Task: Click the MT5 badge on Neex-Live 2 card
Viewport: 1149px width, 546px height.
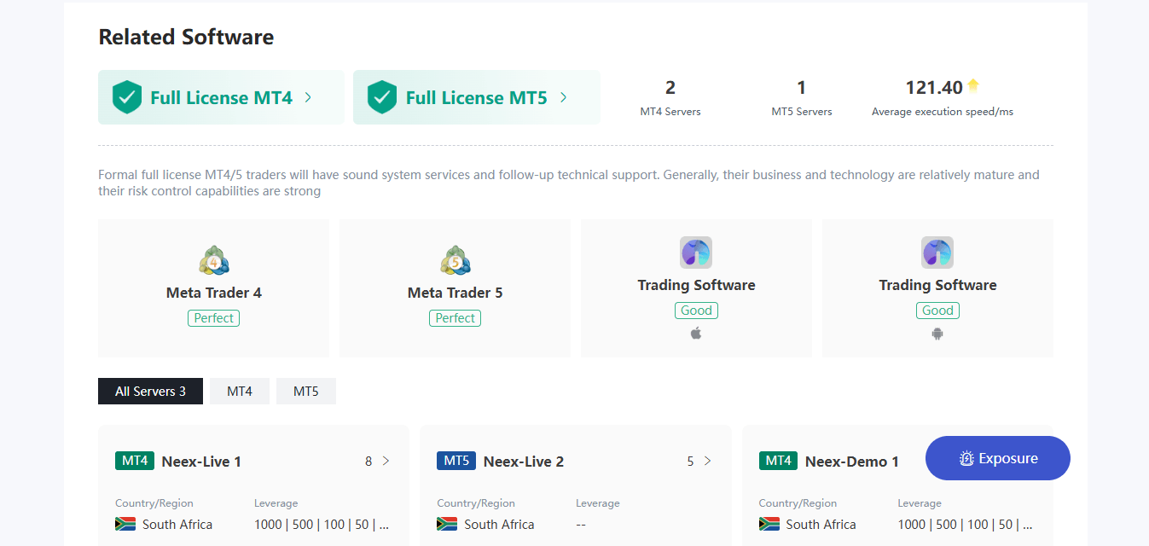Action: click(456, 461)
